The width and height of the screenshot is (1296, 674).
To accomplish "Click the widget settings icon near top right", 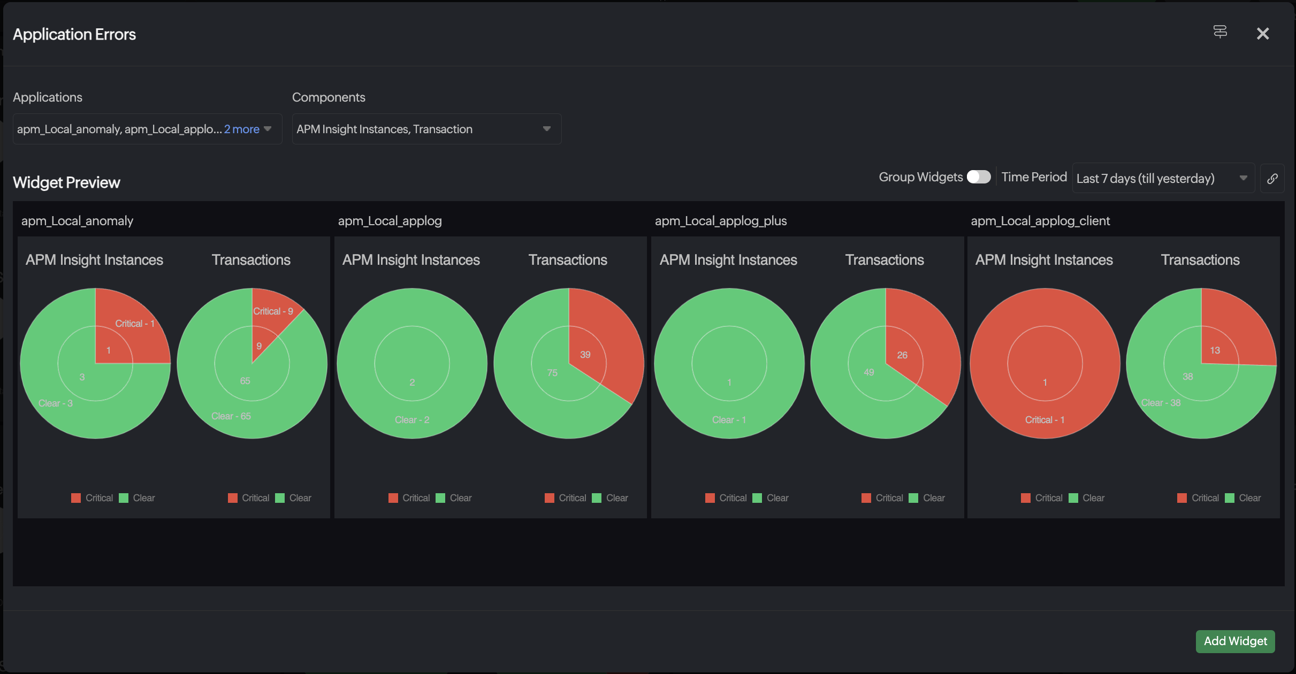I will point(1220,32).
